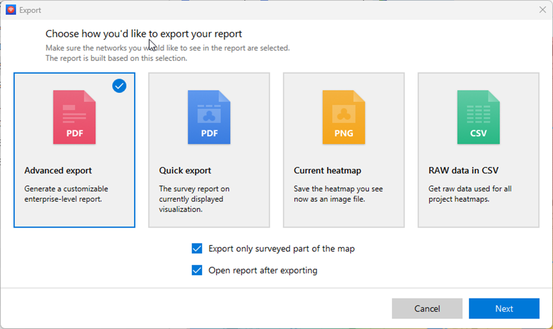The image size is (553, 329).
Task: Uncheck Export only surveyed part of the map
Action: tap(197, 248)
